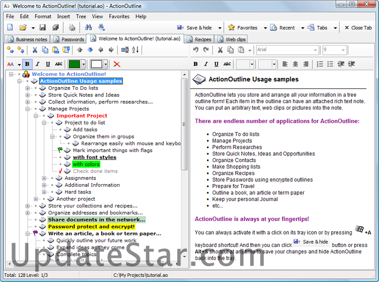Click the white background color swatch
Viewport: 379px width, 282px height.
[97, 64]
